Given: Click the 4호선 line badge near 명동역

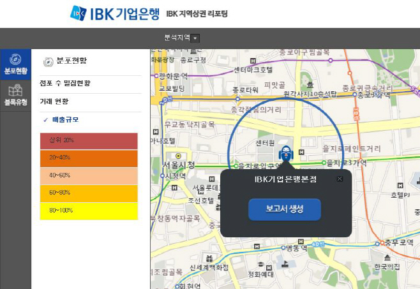Looking at the screenshot, I should click(x=319, y=244).
